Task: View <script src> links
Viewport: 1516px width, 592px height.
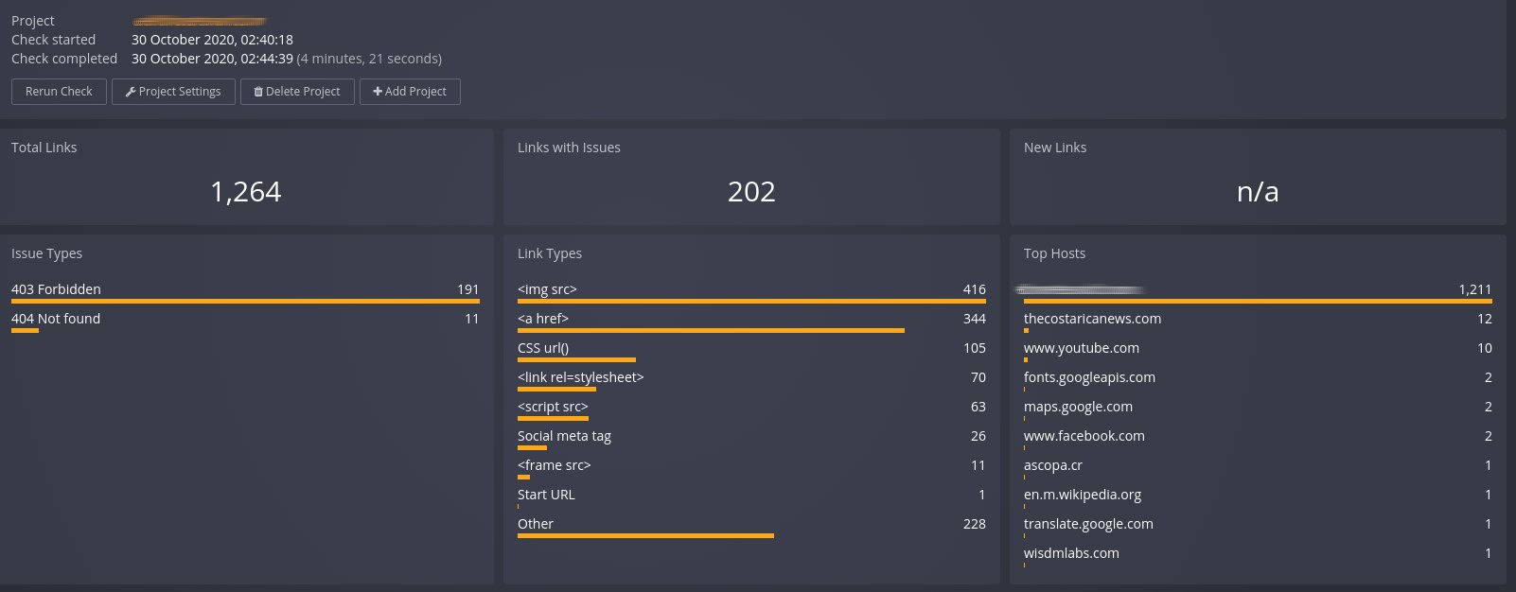Action: tap(553, 407)
